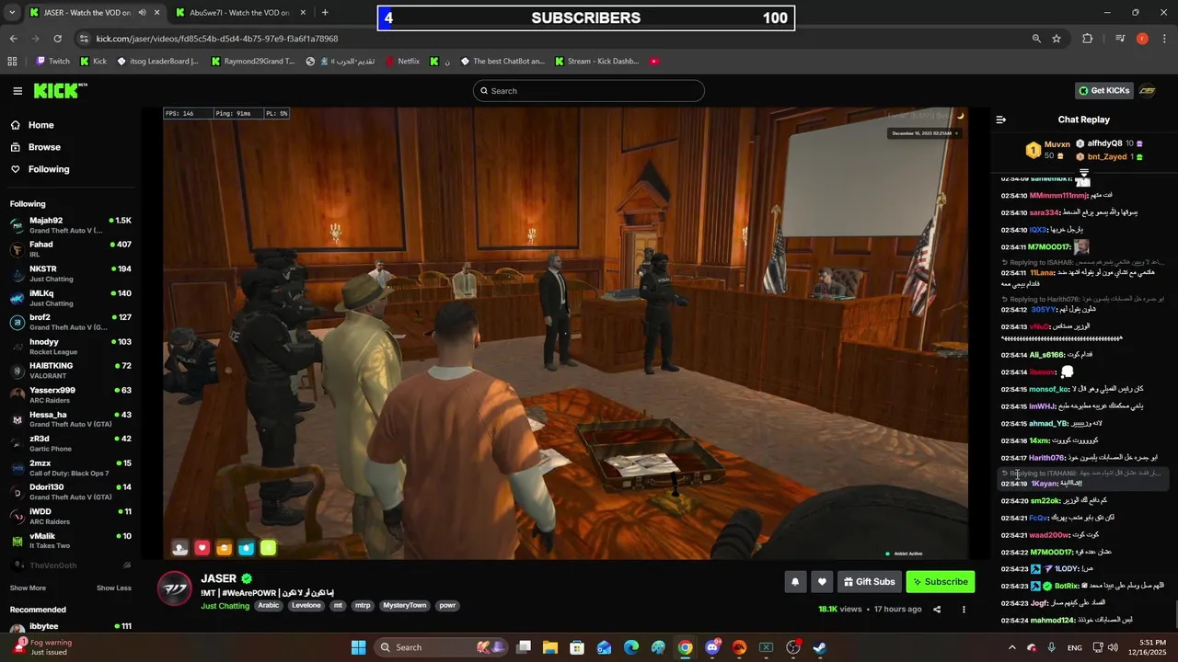1178x662 pixels.
Task: Click the video player
Action: tap(565, 333)
